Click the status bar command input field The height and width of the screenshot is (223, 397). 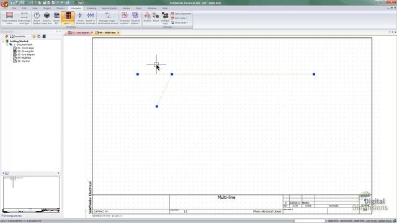tap(310, 221)
